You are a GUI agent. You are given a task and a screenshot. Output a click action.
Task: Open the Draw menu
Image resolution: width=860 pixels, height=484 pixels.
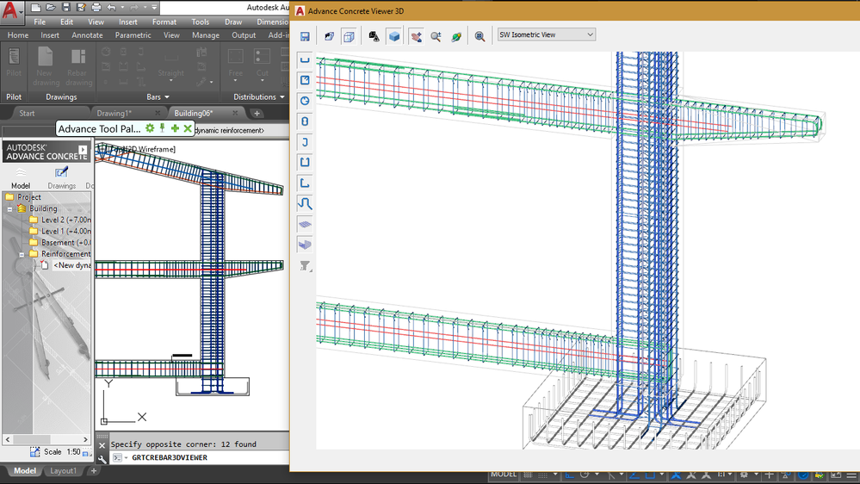point(233,22)
